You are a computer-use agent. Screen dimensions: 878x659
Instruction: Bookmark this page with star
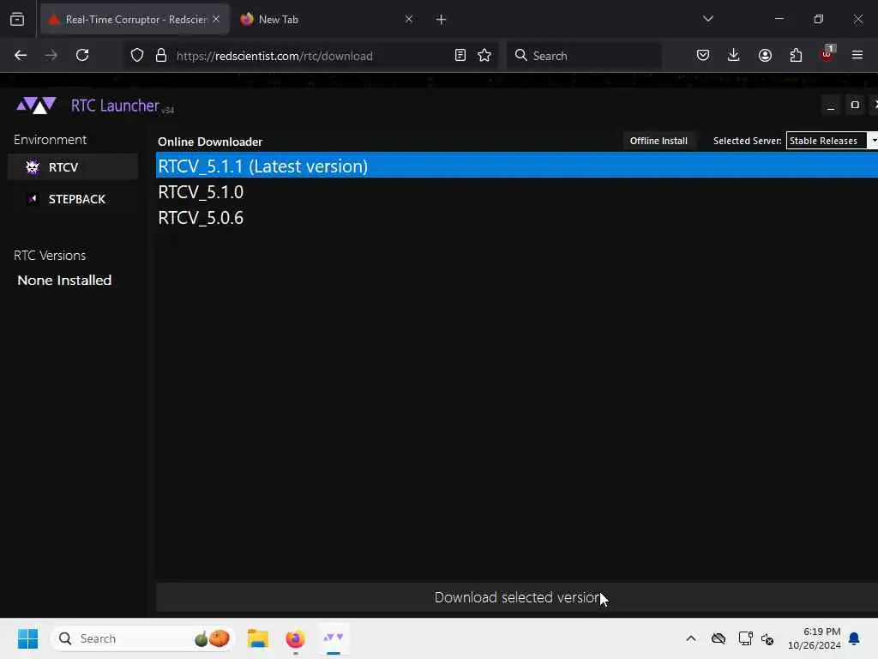(x=484, y=56)
